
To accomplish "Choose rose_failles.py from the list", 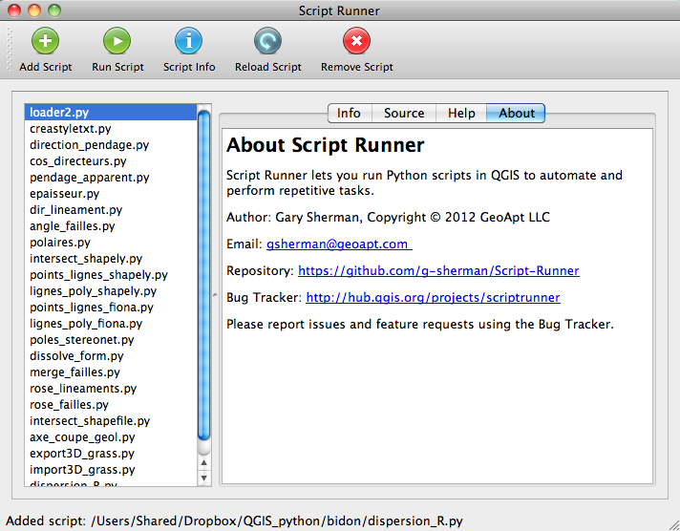I will (69, 405).
